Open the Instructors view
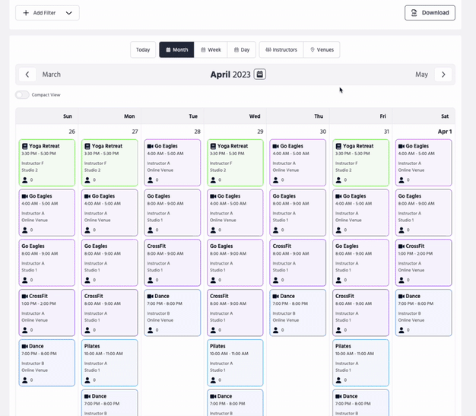 [281, 49]
